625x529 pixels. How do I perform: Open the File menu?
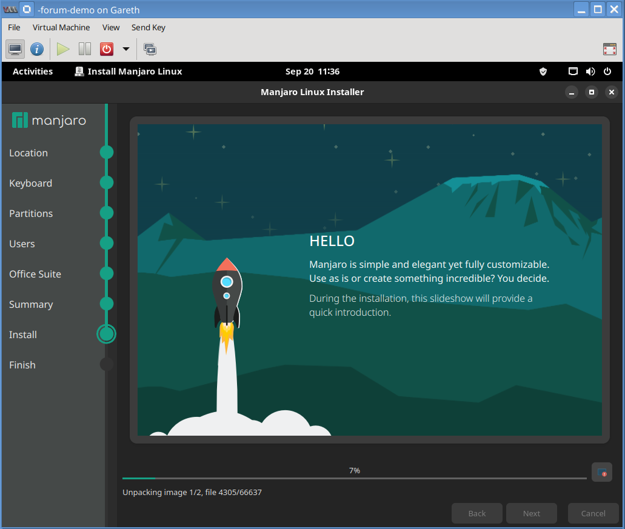point(14,27)
